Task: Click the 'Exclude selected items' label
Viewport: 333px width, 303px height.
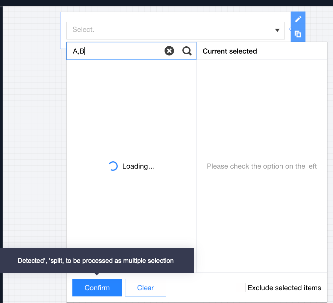Action: pyautogui.click(x=284, y=288)
